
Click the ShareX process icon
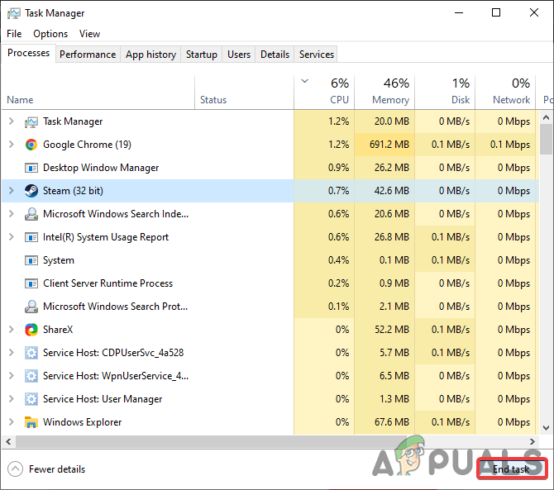point(31,330)
